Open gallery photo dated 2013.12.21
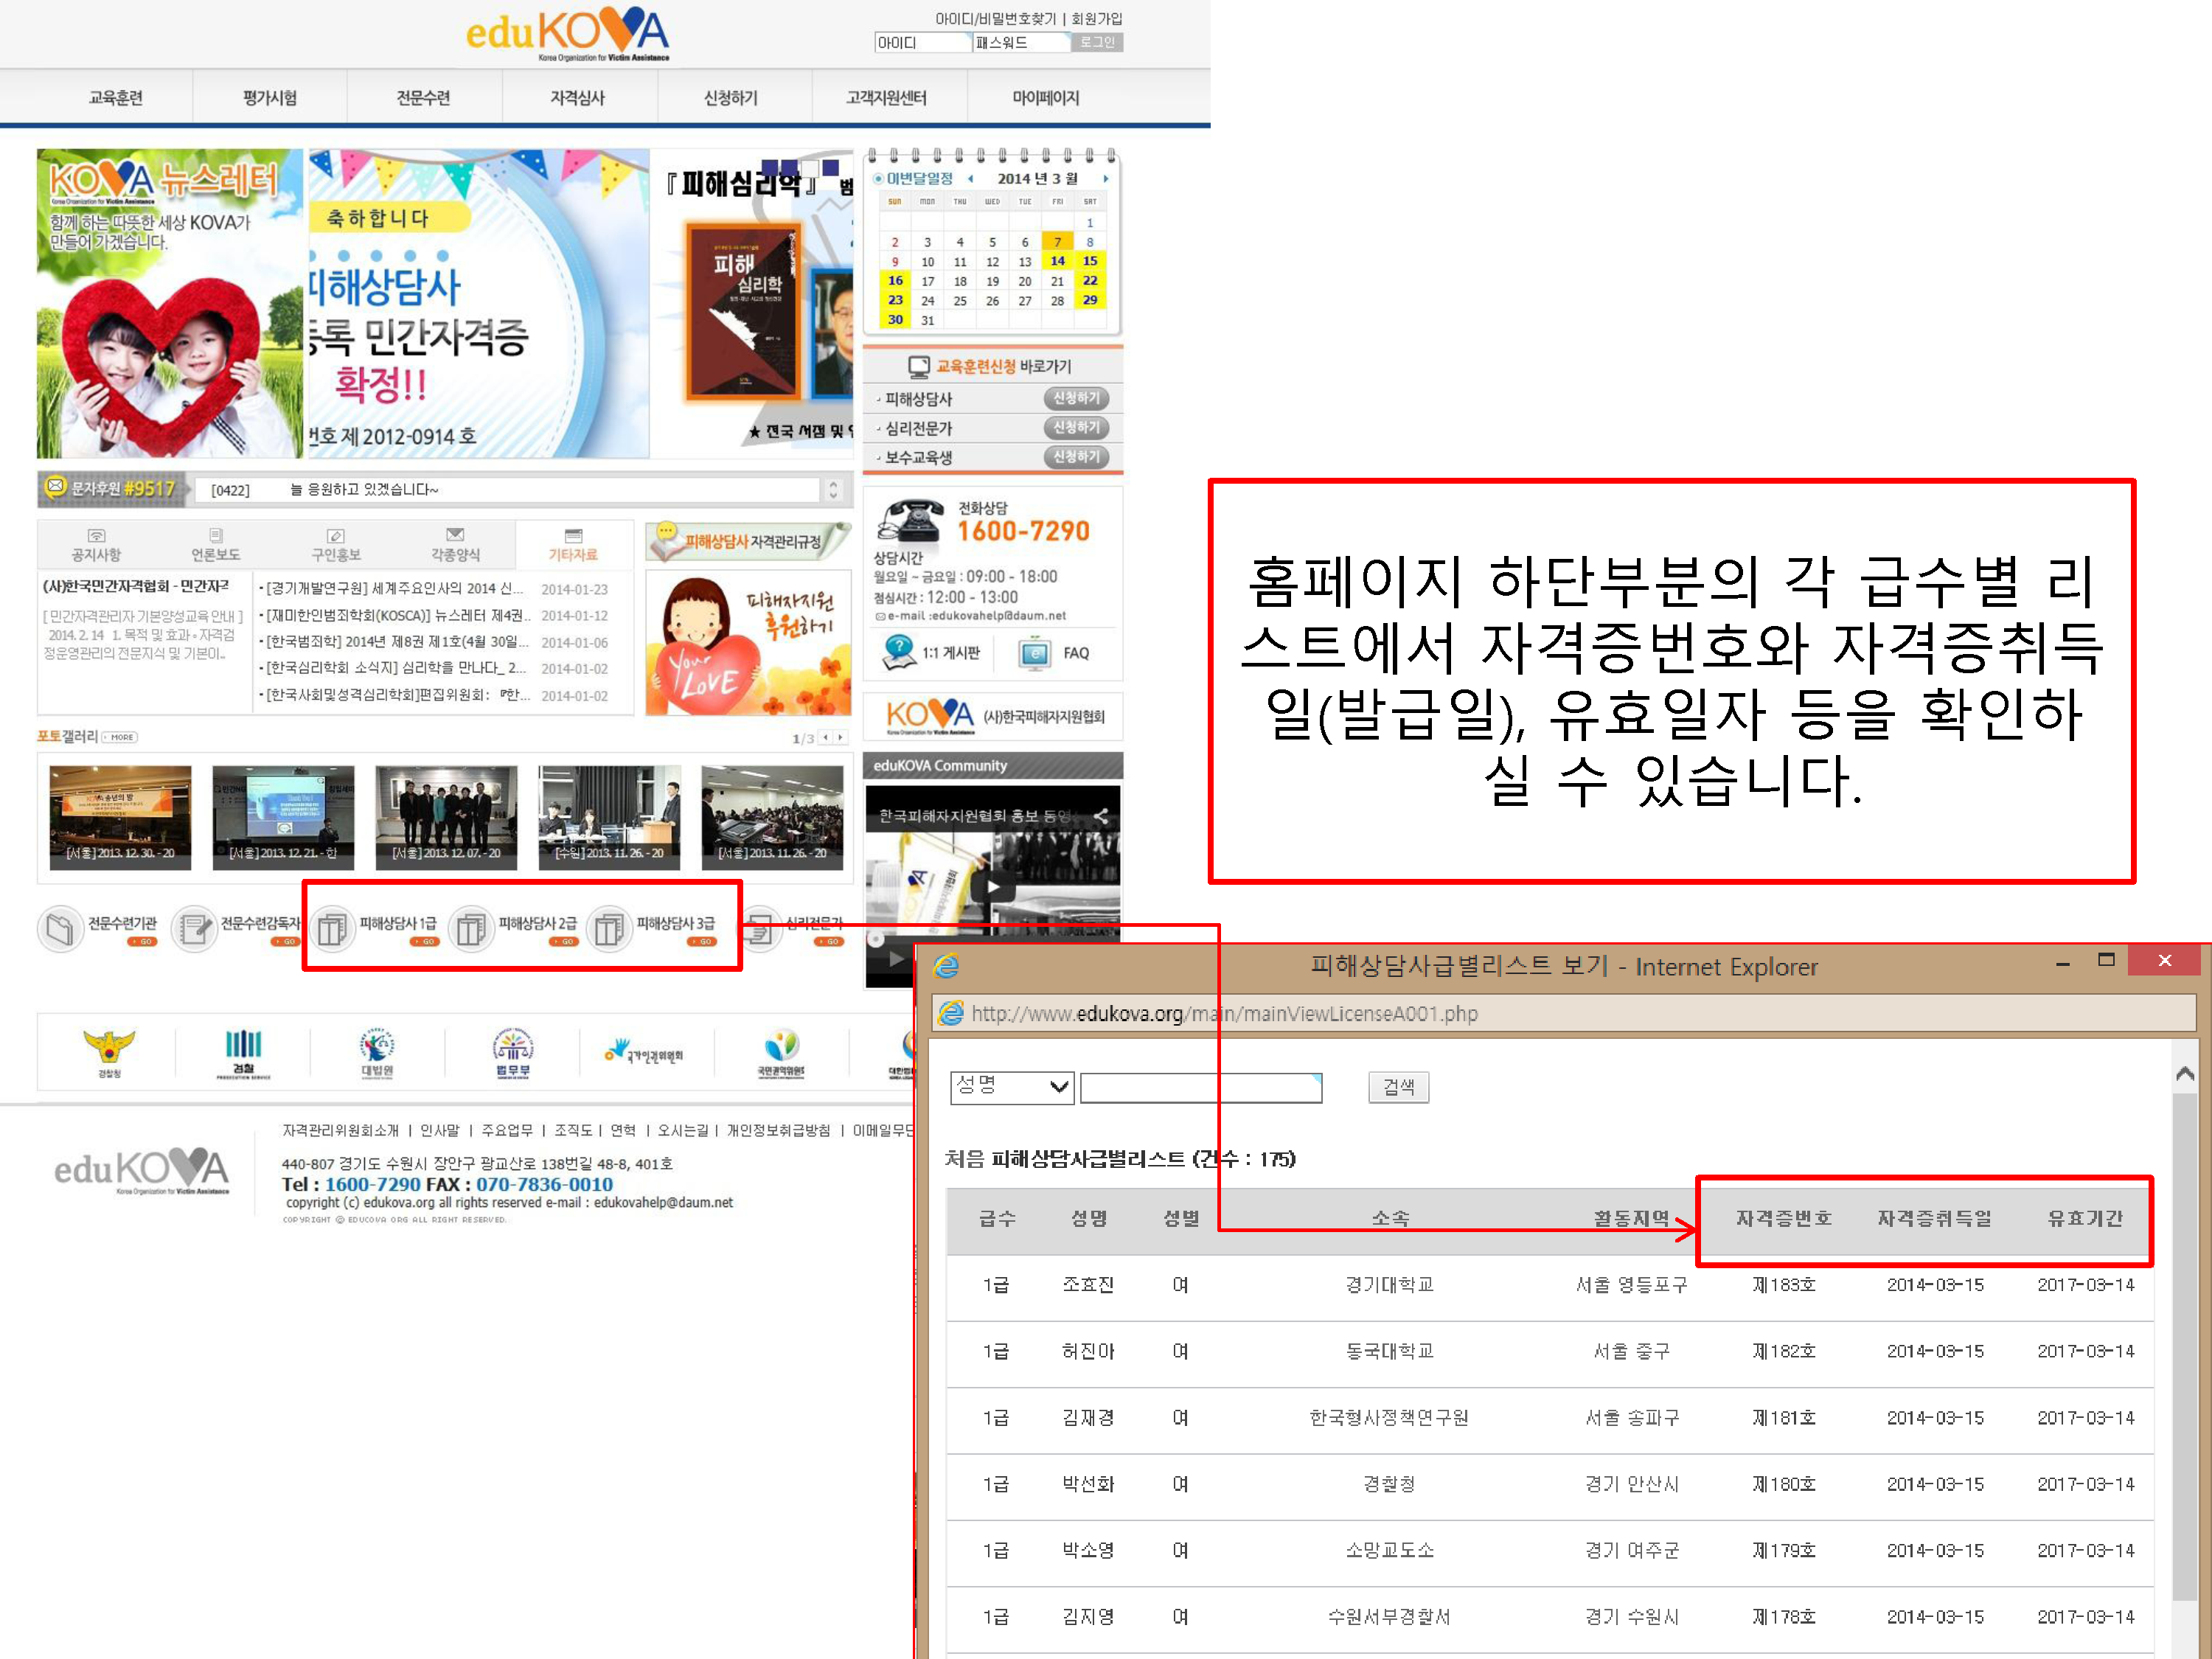The height and width of the screenshot is (1659, 2212). pos(283,817)
